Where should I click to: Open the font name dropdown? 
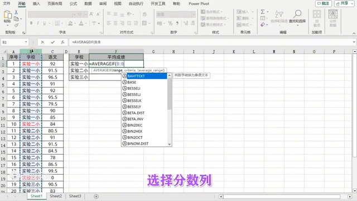(74, 15)
